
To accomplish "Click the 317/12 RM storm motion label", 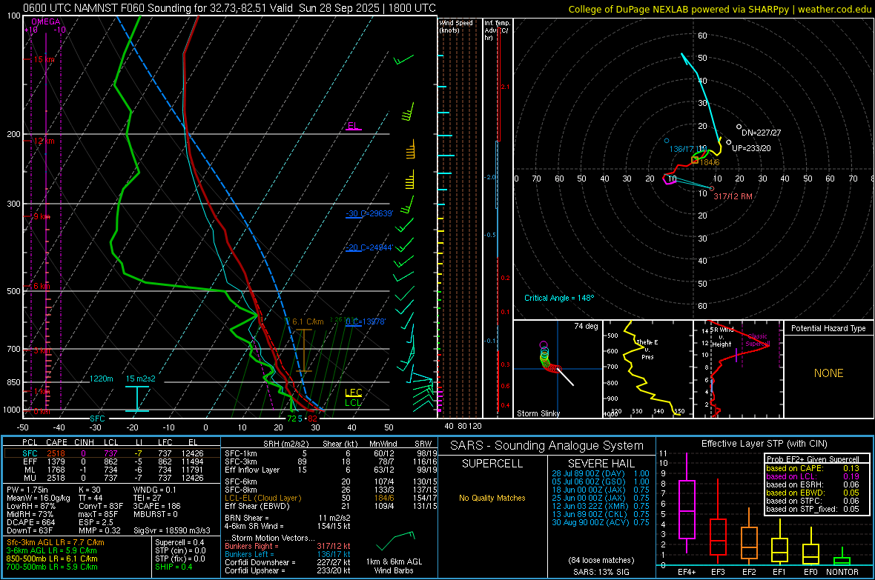I will click(733, 196).
